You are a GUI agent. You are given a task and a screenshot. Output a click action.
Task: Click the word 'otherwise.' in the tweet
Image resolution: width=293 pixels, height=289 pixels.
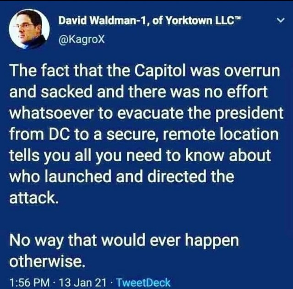[x=48, y=261]
